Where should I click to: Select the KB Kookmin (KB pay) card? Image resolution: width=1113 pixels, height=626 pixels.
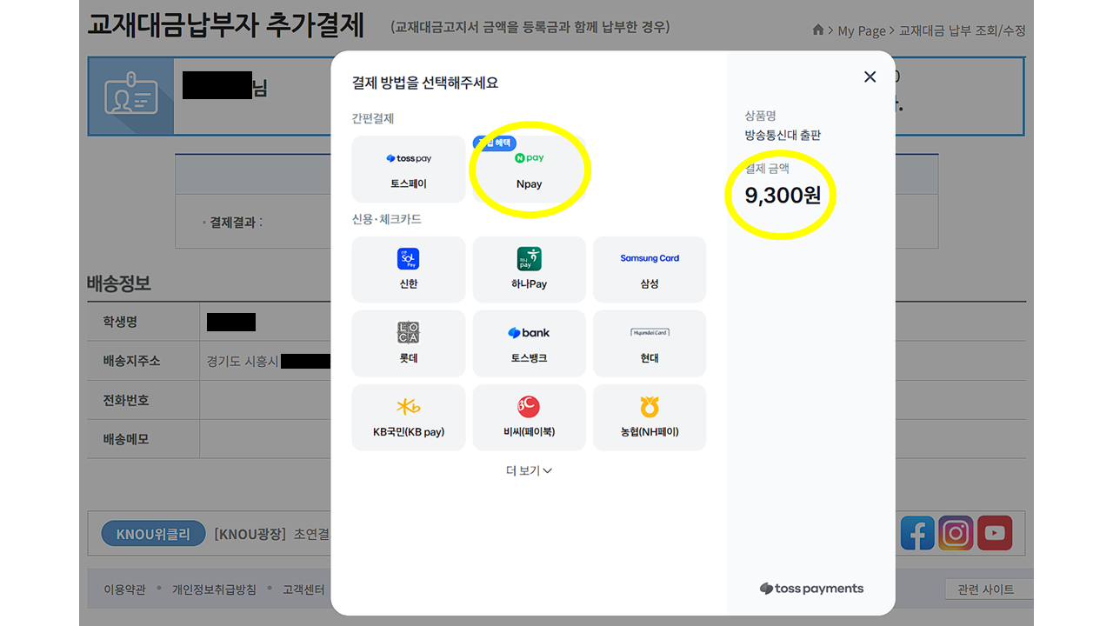pos(409,417)
